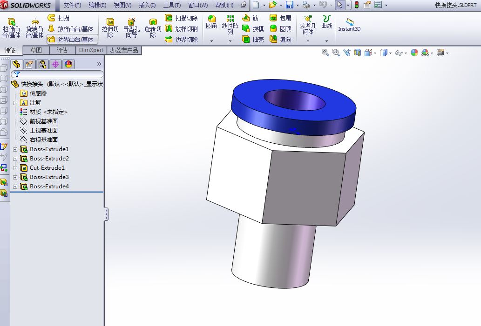Click the Print icon

pyautogui.click(x=306, y=5)
